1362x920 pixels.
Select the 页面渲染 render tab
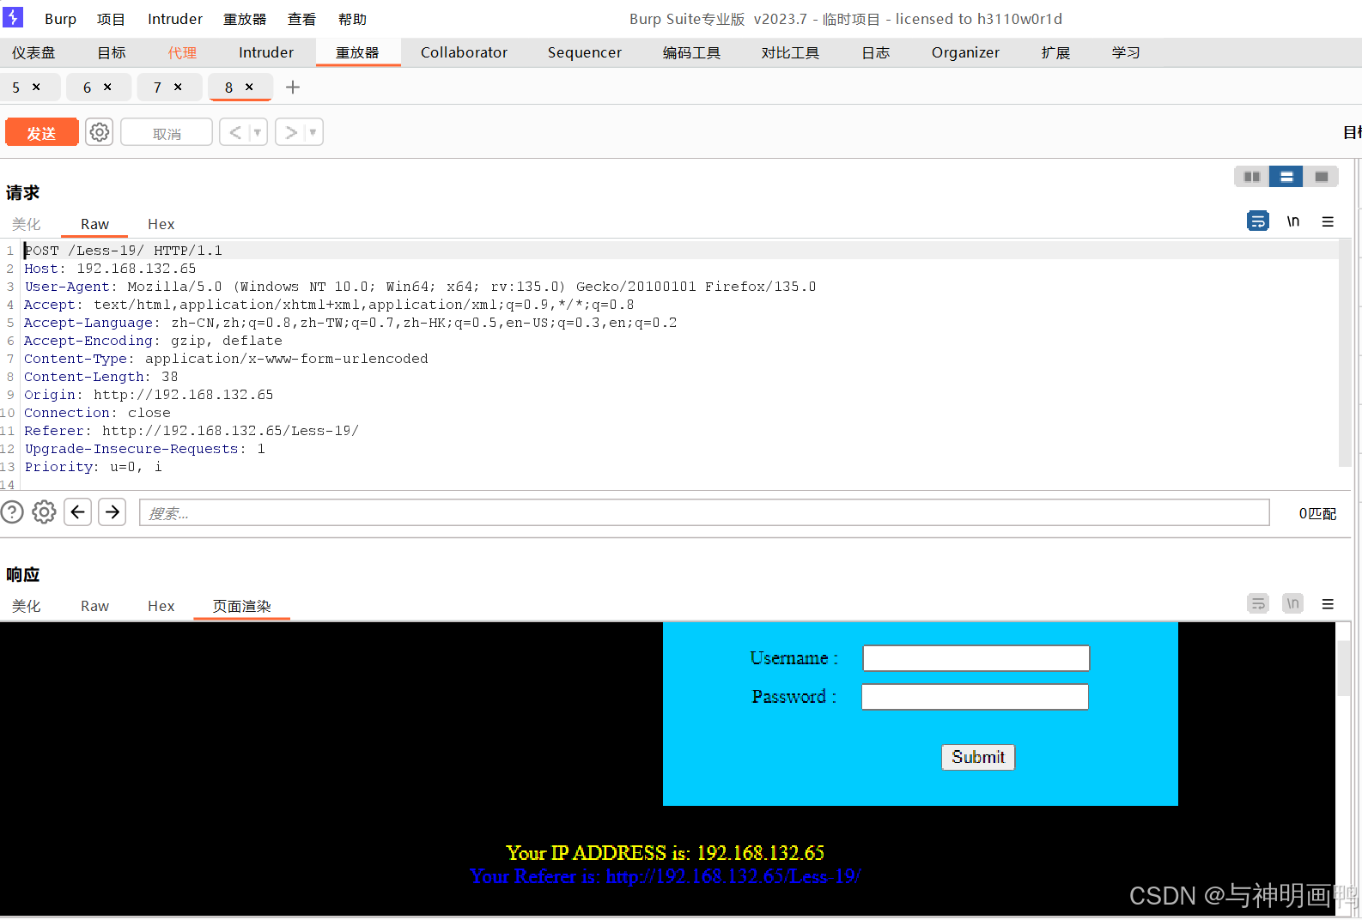(x=242, y=606)
